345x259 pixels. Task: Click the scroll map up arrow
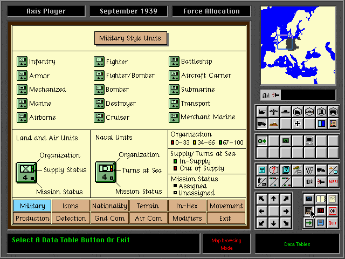[273, 199]
